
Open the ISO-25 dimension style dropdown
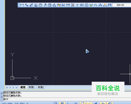(x=122, y=5)
